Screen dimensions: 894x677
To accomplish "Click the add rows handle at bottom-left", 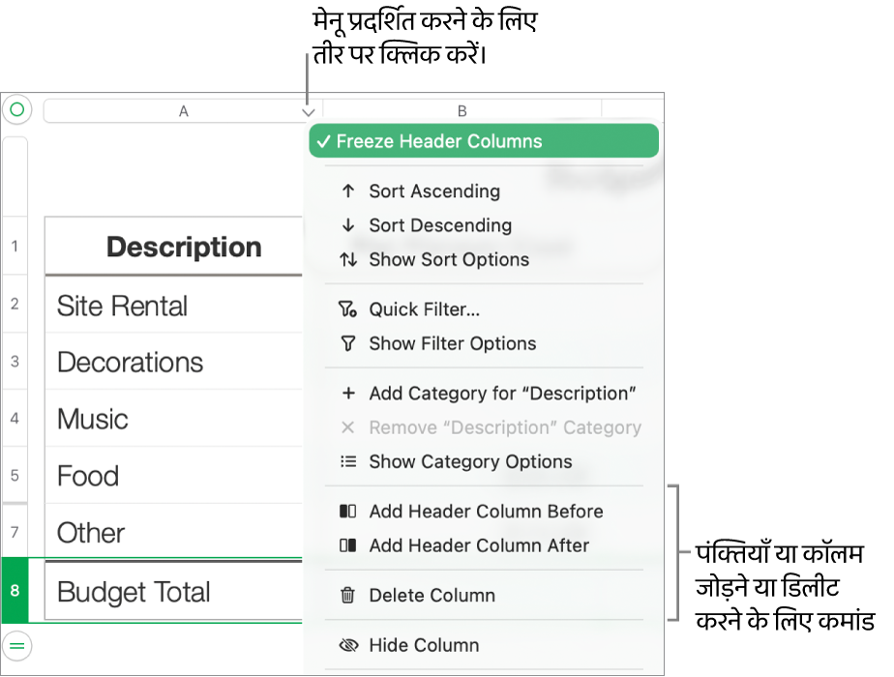I will [x=16, y=644].
